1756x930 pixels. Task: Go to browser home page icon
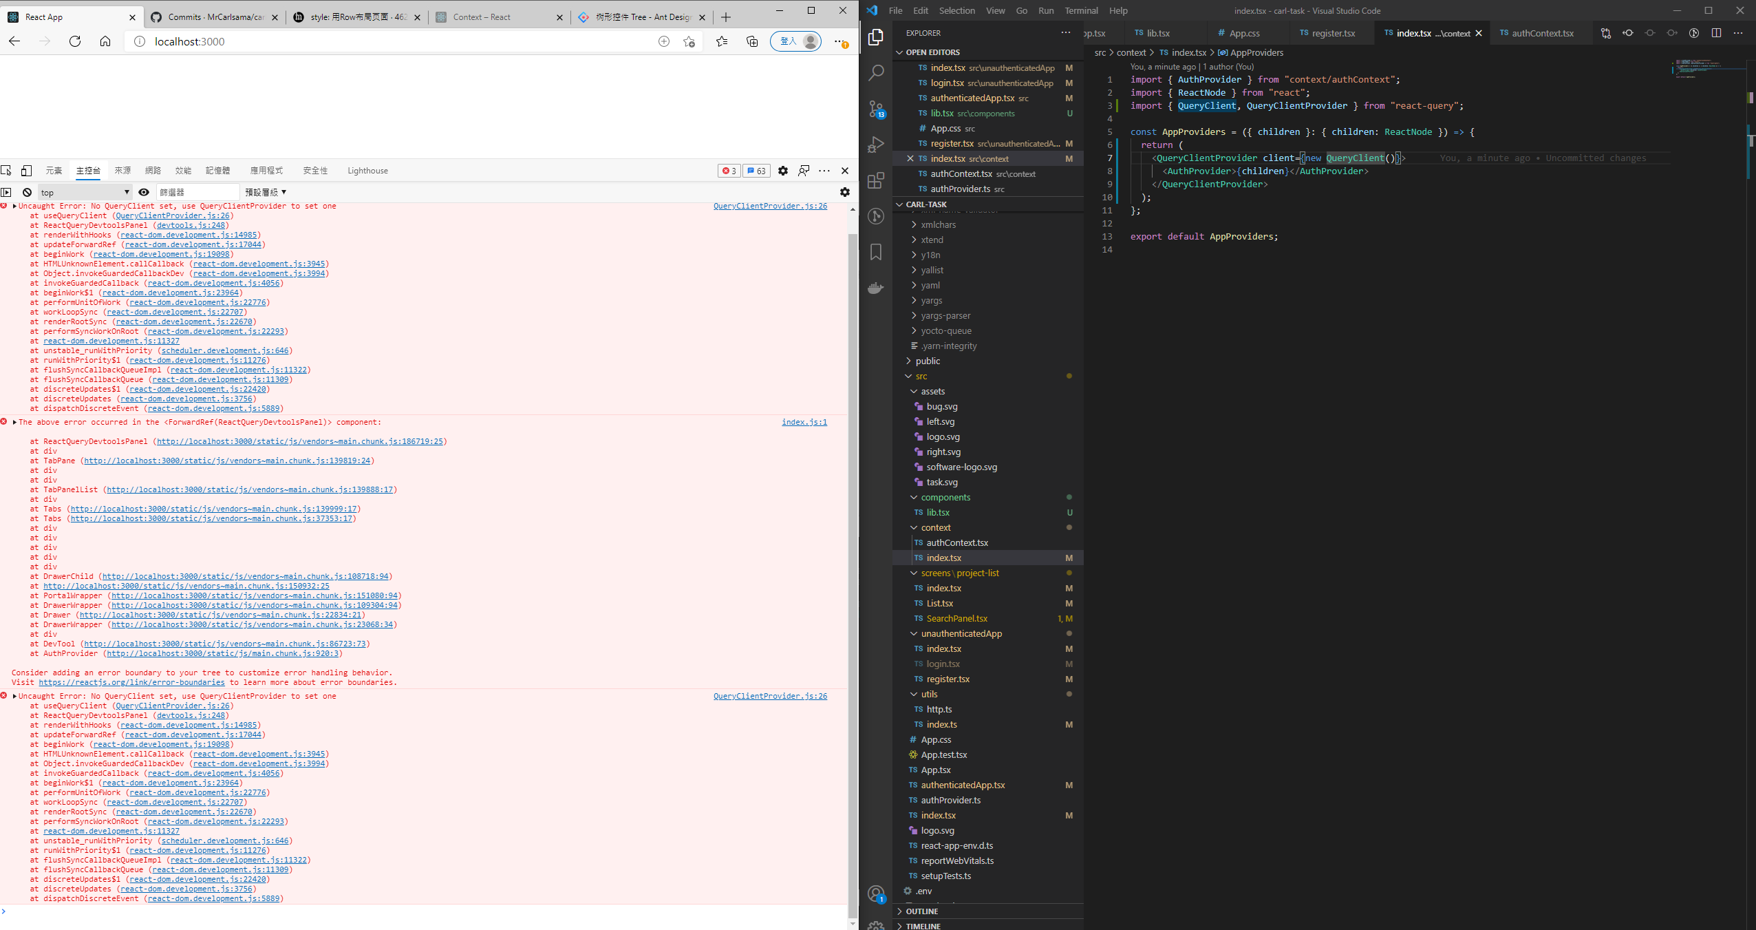pyautogui.click(x=105, y=41)
